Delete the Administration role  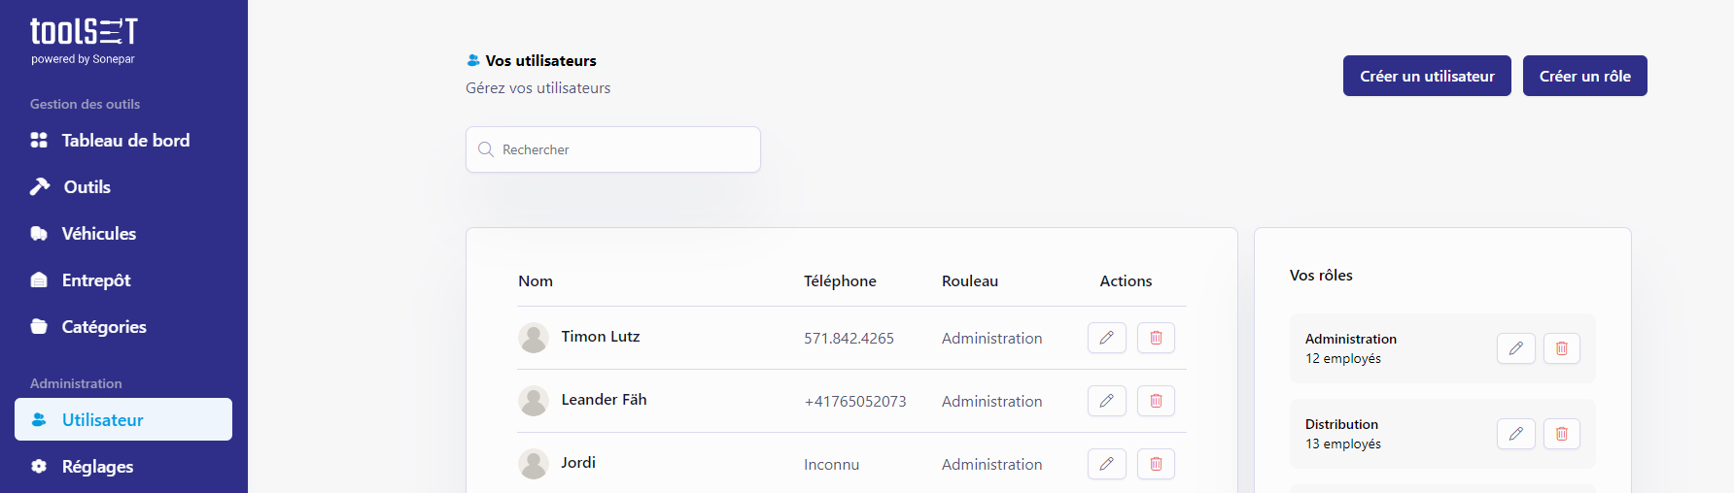pyautogui.click(x=1561, y=348)
